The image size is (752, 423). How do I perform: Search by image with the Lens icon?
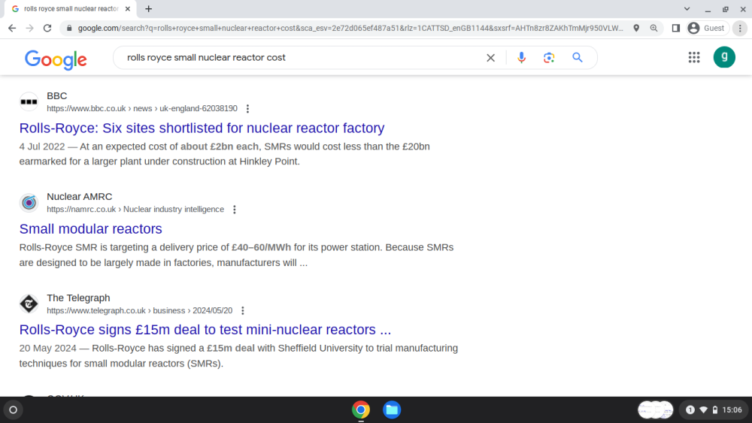pos(549,58)
